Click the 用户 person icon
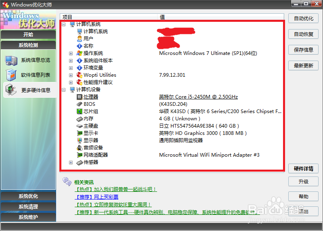Viewport: 323px width, 231px height. click(80, 38)
